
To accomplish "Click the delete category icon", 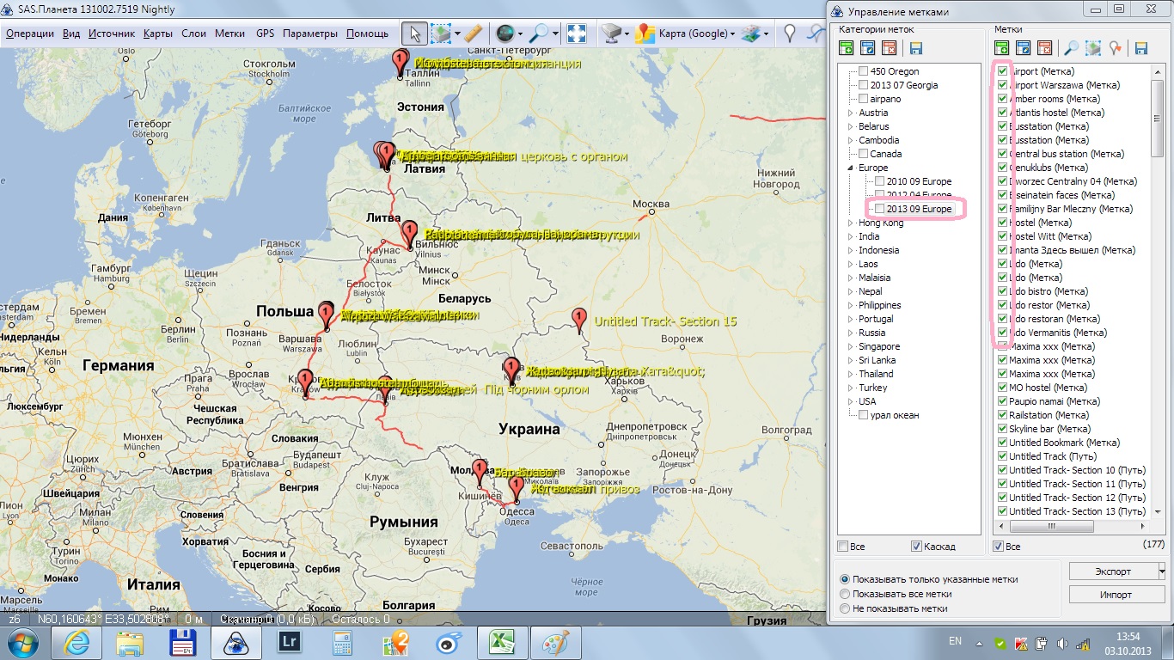I will pos(888,48).
